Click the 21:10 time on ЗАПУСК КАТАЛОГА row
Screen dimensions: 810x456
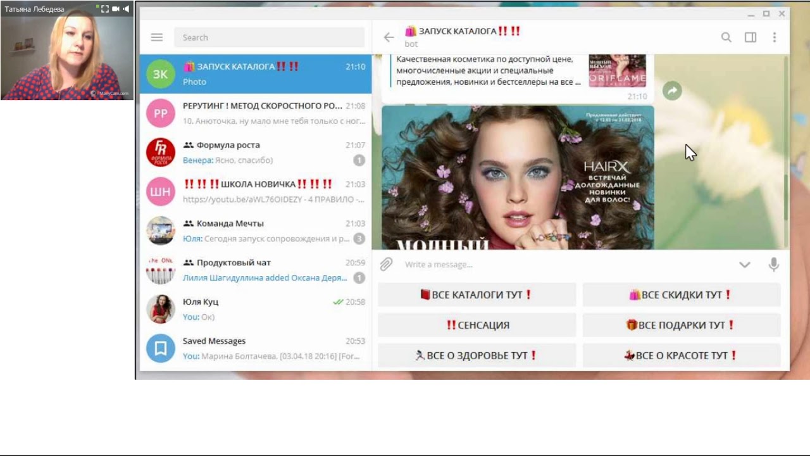pos(355,66)
